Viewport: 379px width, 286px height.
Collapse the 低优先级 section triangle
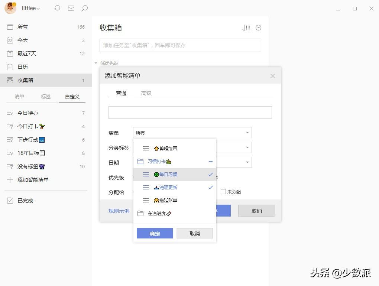[x=96, y=63]
